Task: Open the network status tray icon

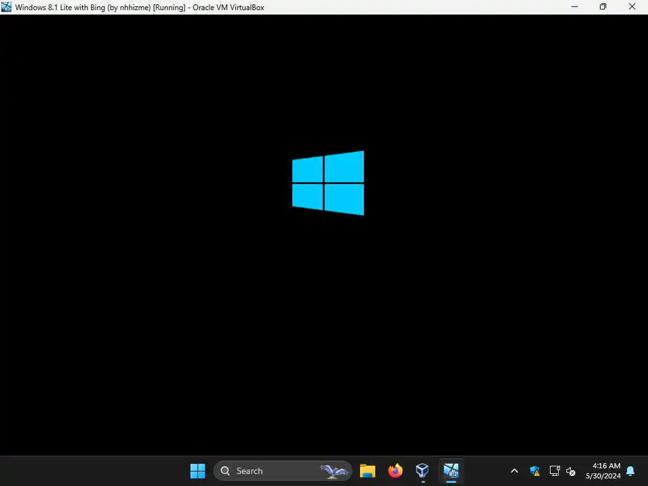Action: point(554,471)
